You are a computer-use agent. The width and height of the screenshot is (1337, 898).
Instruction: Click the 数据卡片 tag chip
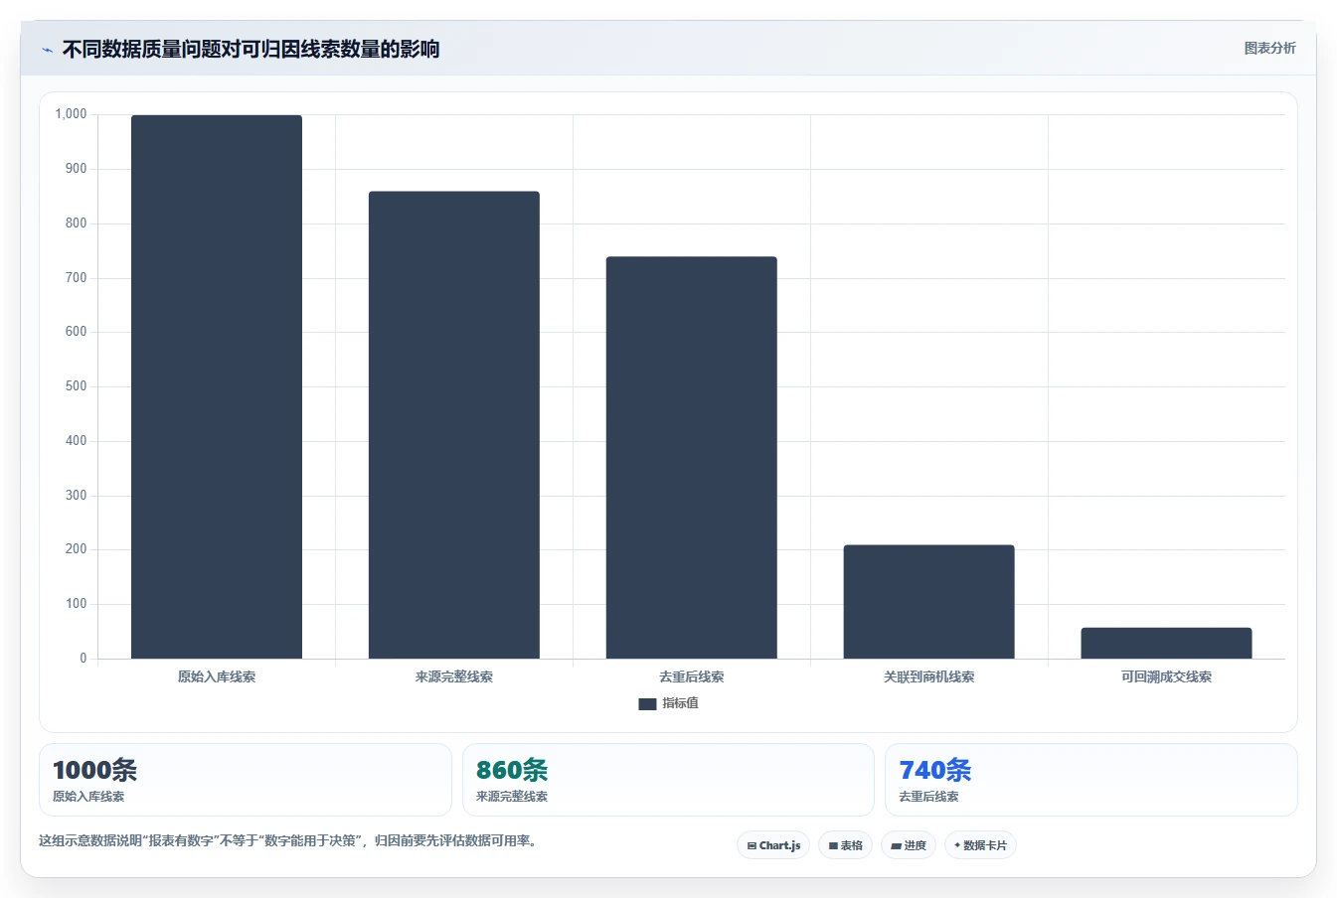pos(980,845)
